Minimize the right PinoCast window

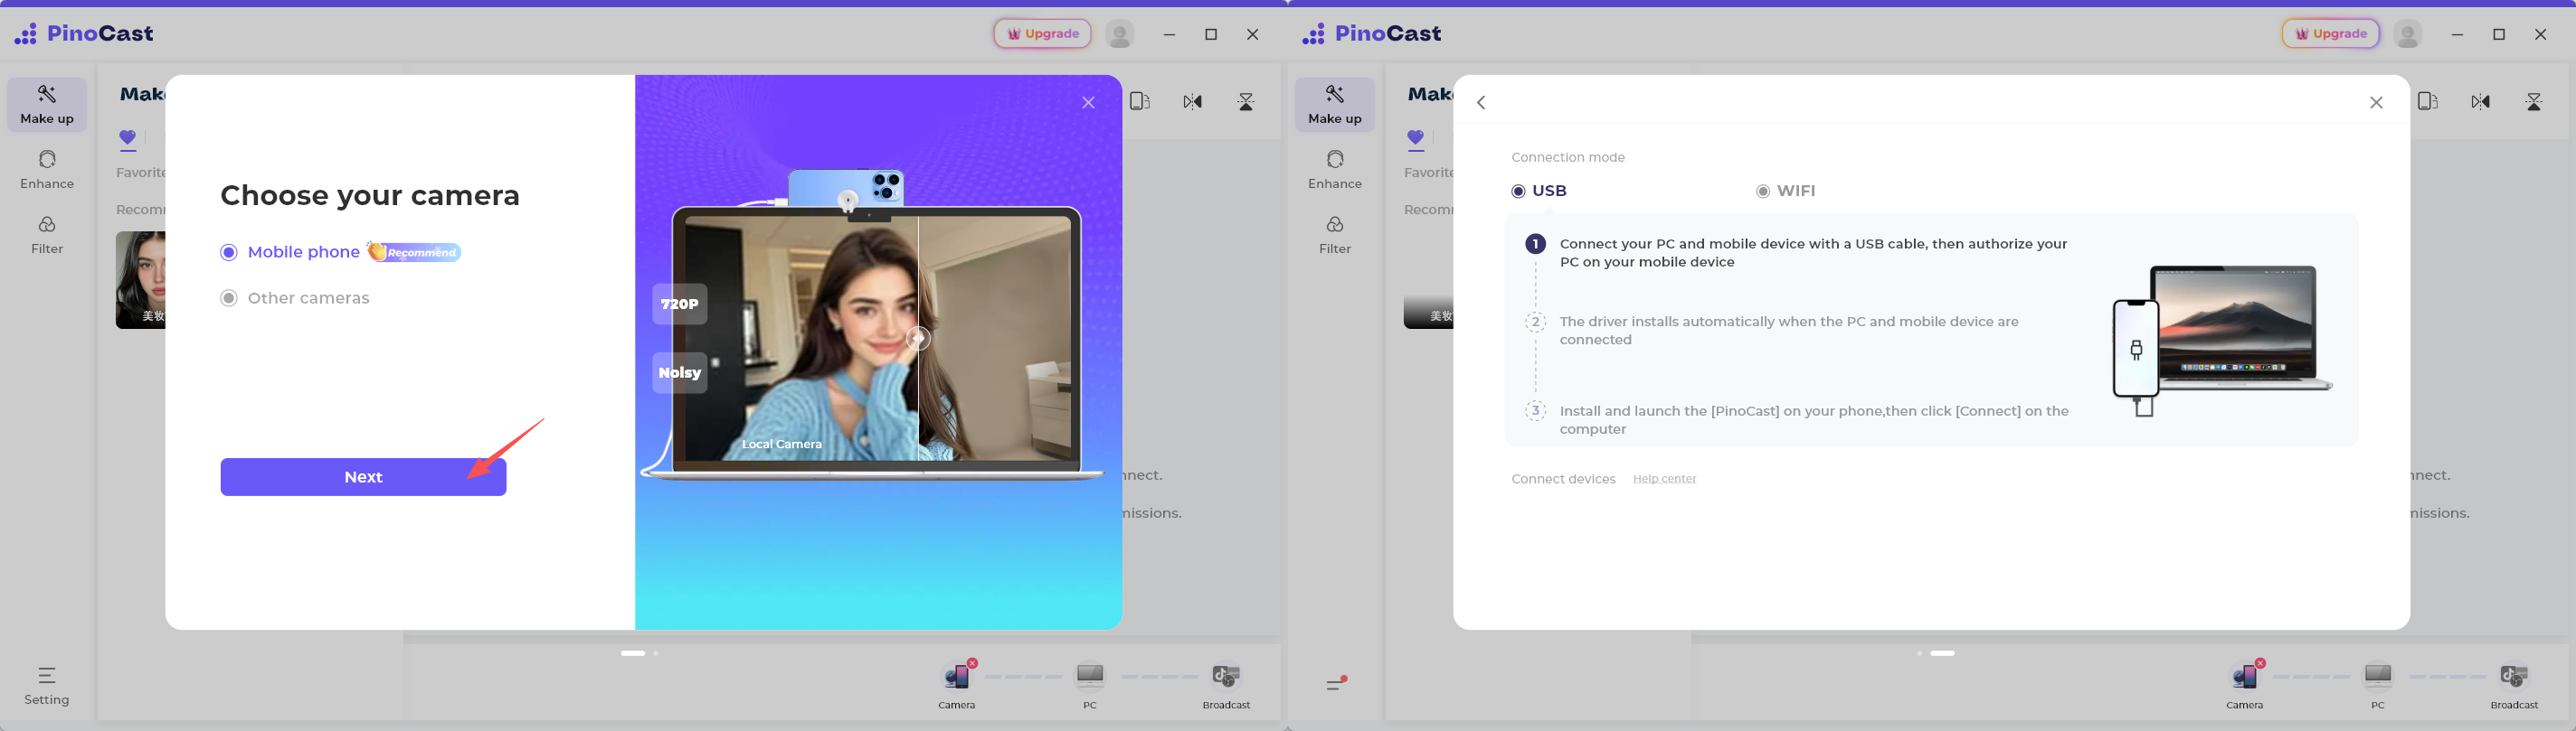pyautogui.click(x=2457, y=34)
